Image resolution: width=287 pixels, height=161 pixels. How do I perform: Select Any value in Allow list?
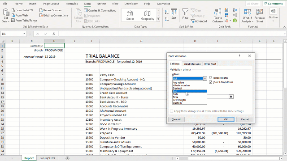[190, 82]
